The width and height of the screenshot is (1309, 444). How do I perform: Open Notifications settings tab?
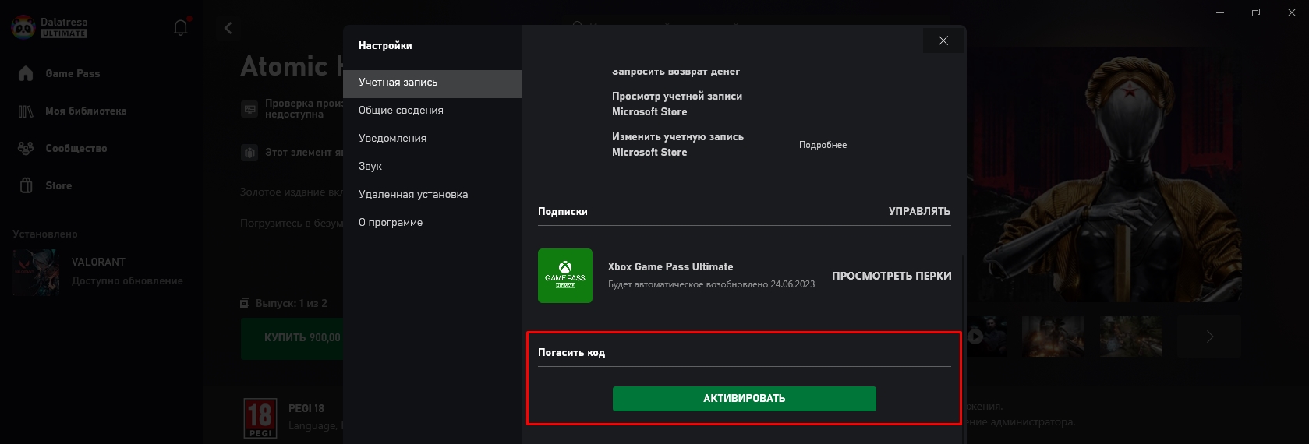coord(433,139)
